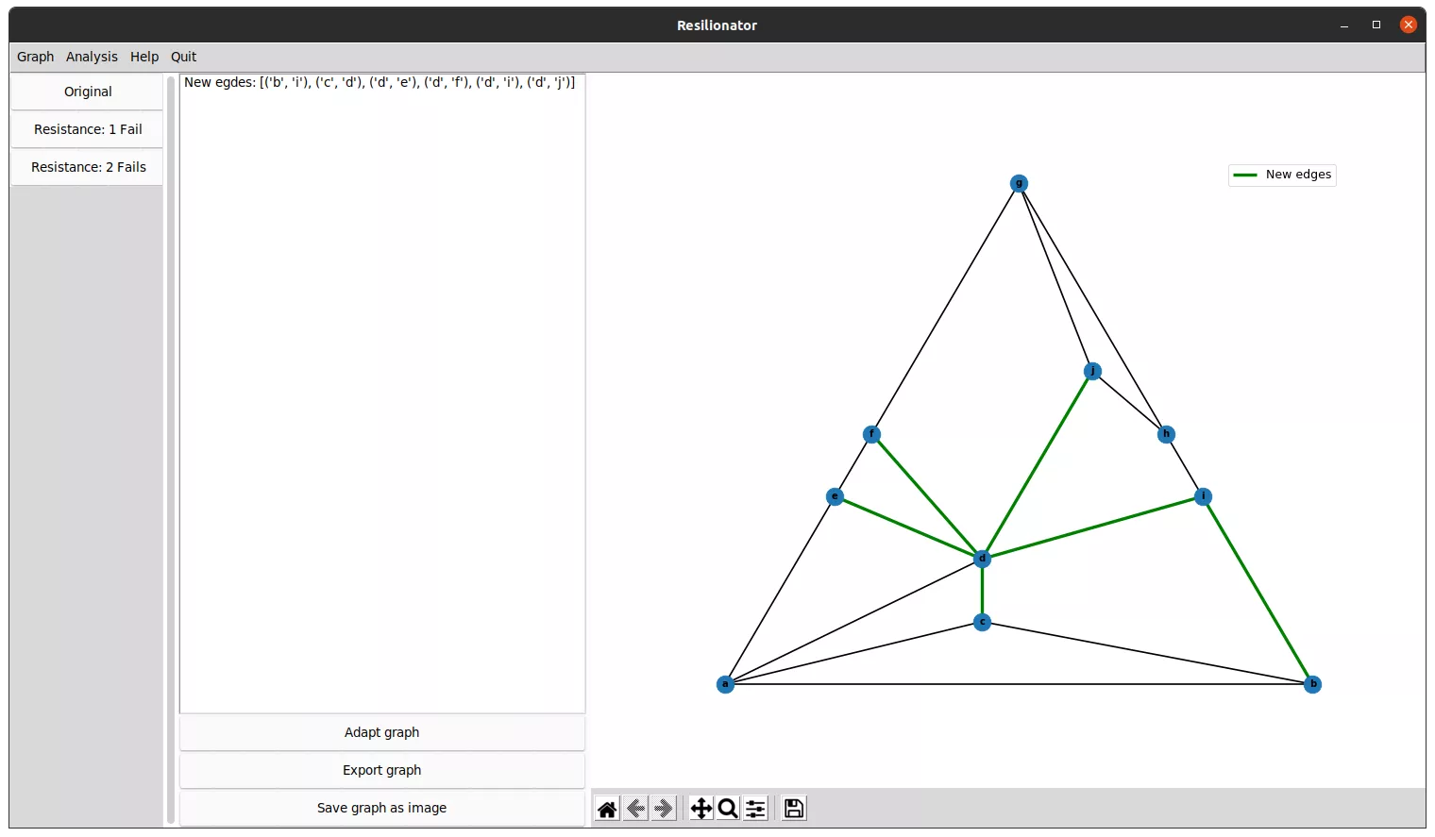Click the Save figure floppy icon
This screenshot has height=837, width=1435.
(x=794, y=809)
